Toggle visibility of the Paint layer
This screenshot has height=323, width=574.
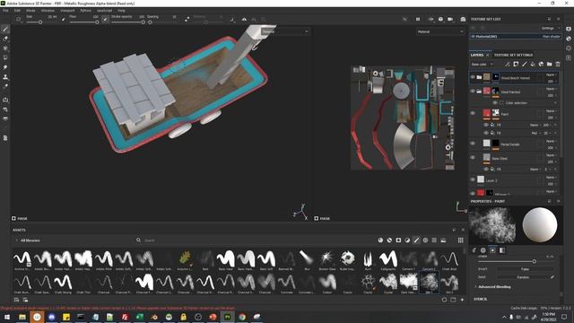pos(473,113)
